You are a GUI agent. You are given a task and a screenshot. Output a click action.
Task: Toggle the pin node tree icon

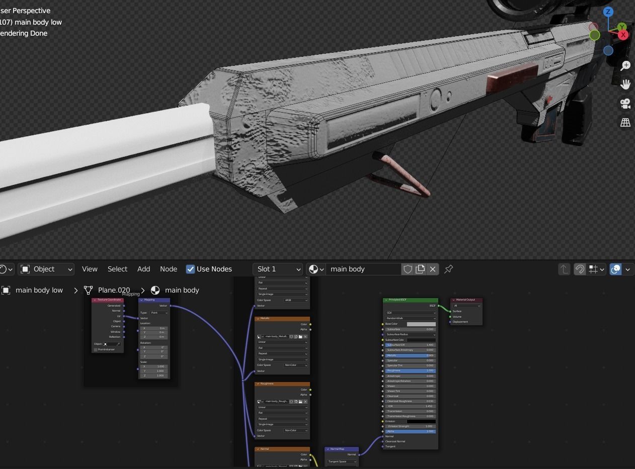click(x=448, y=269)
